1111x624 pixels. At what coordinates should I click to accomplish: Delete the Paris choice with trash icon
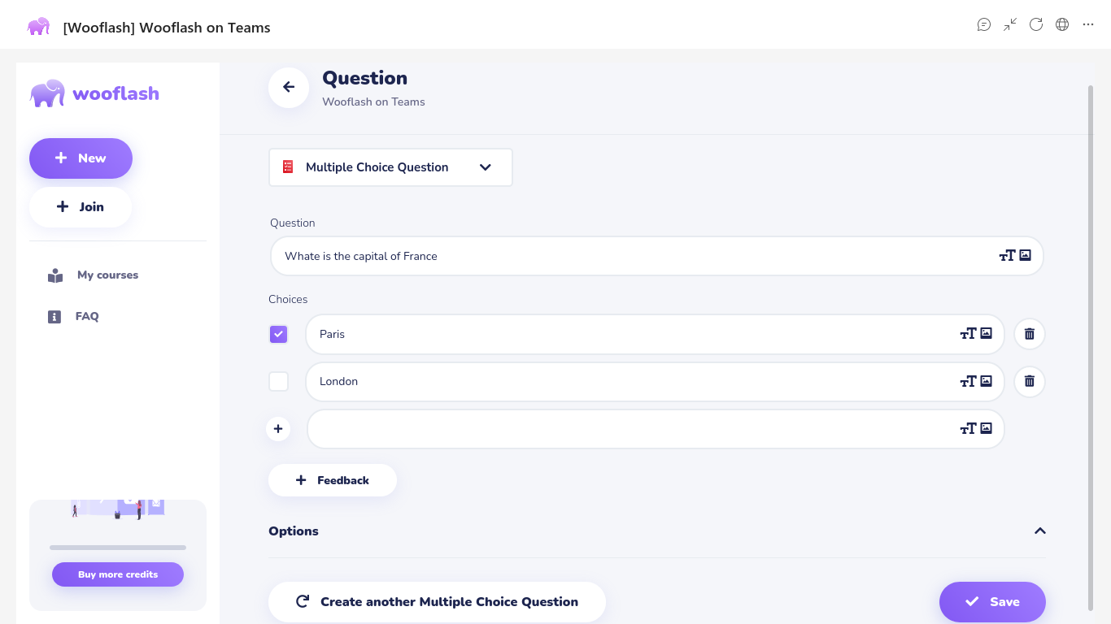click(x=1029, y=334)
